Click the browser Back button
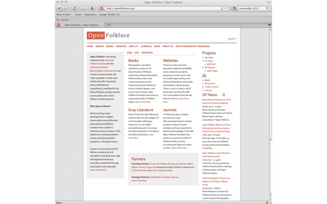 pos(60,8)
